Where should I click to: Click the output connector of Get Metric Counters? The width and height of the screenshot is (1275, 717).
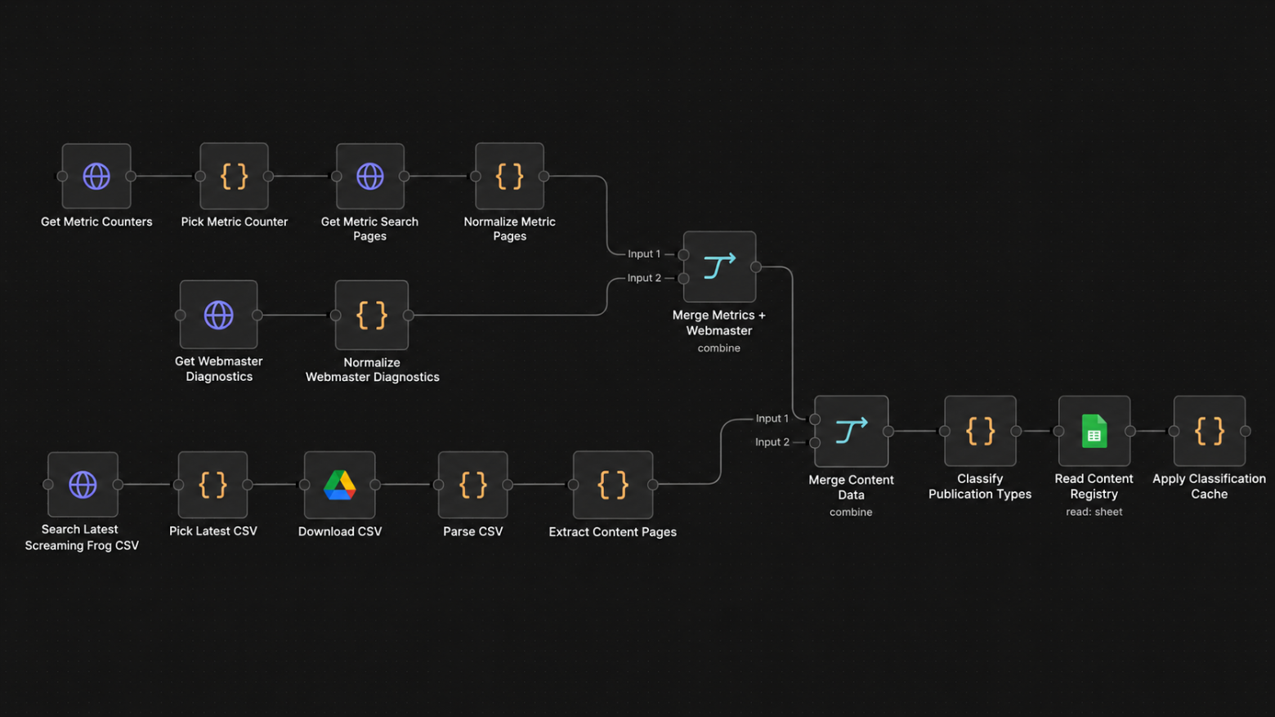[x=131, y=176]
